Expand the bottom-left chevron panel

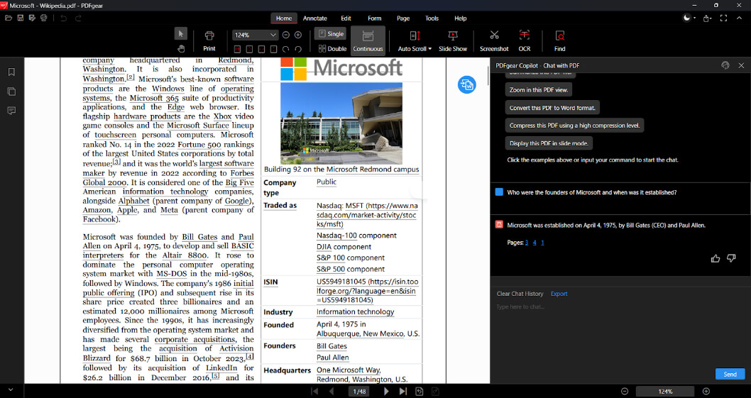click(11, 390)
